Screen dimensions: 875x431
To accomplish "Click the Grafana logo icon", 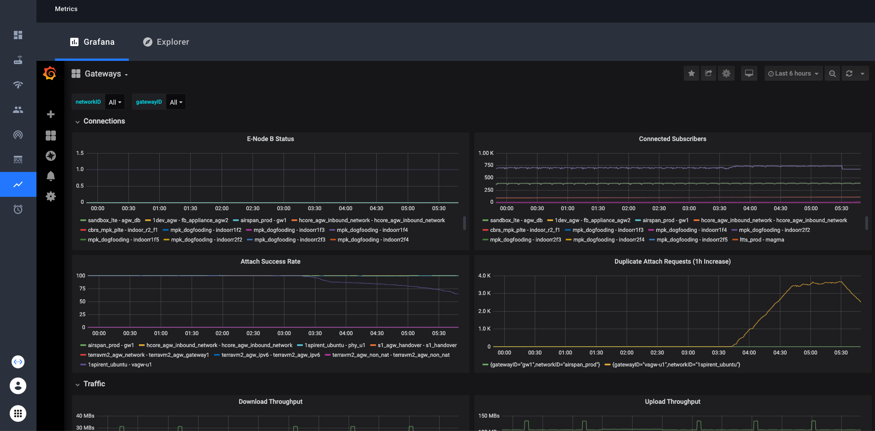I will pyautogui.click(x=50, y=73).
